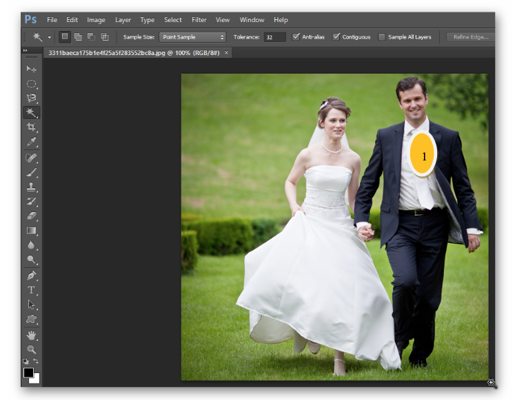The width and height of the screenshot is (515, 400).
Task: Click the foreground black color swatch
Action: click(x=28, y=372)
